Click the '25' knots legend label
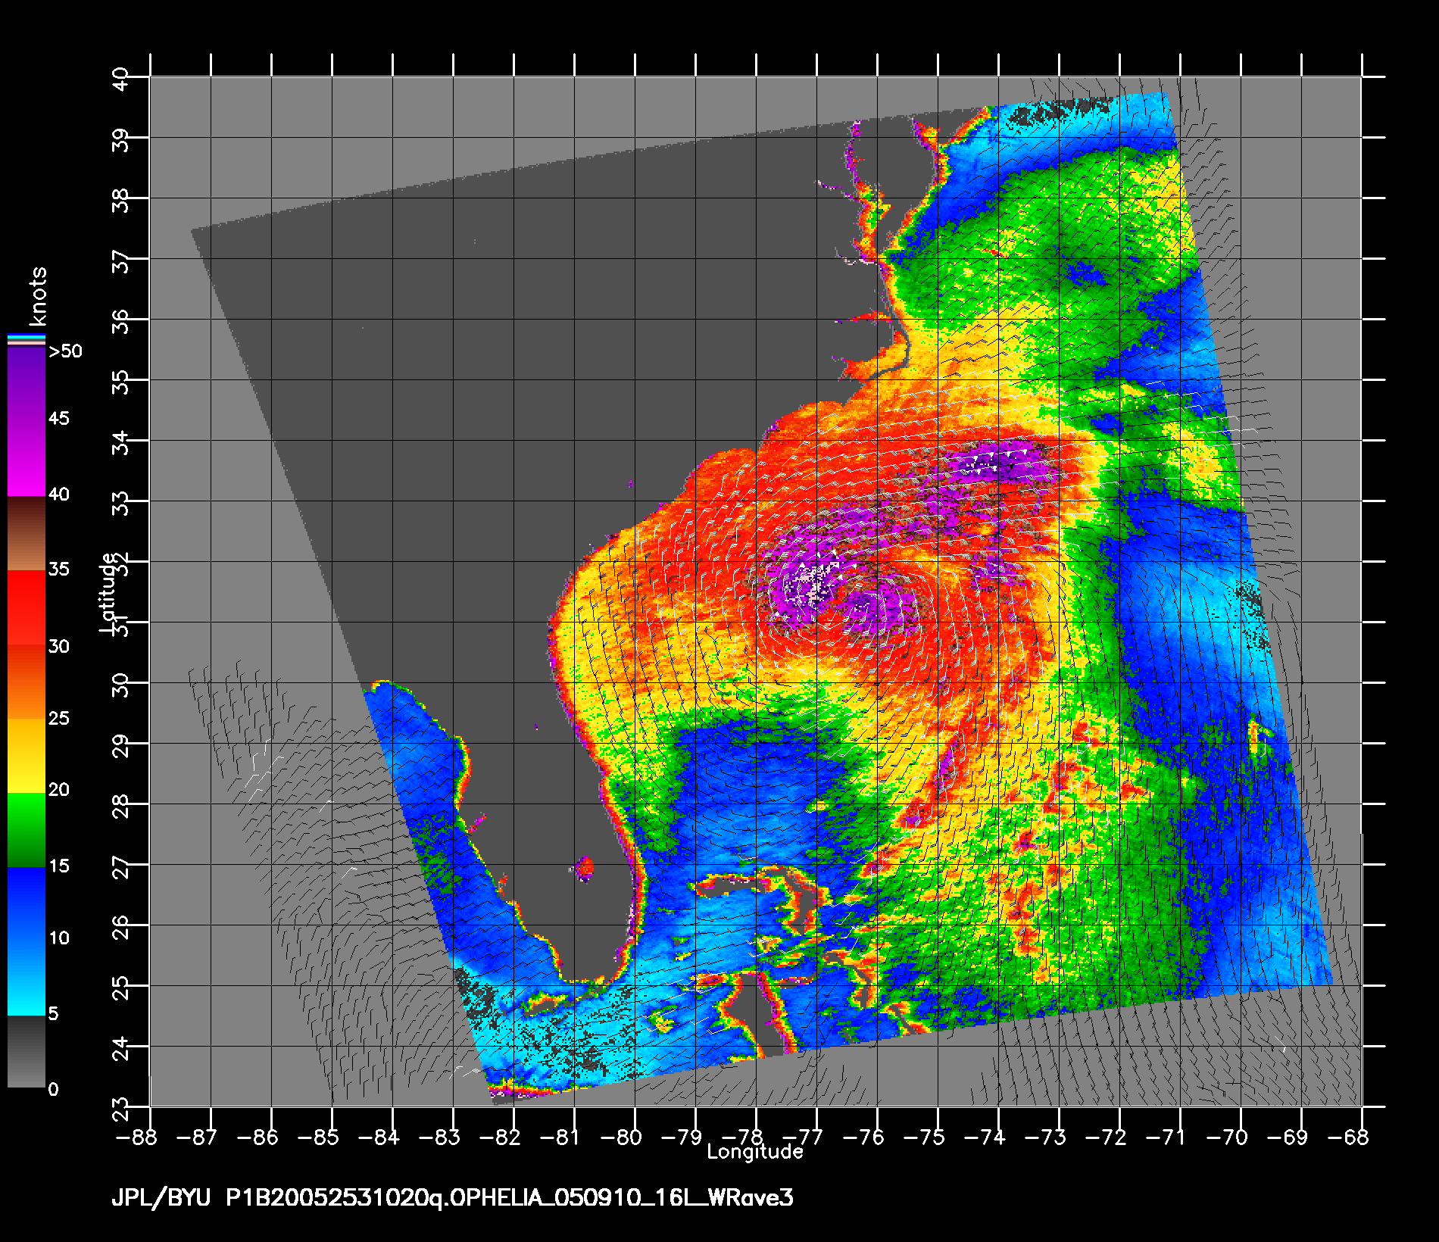Screen dimensions: 1439x1242 click(x=59, y=718)
